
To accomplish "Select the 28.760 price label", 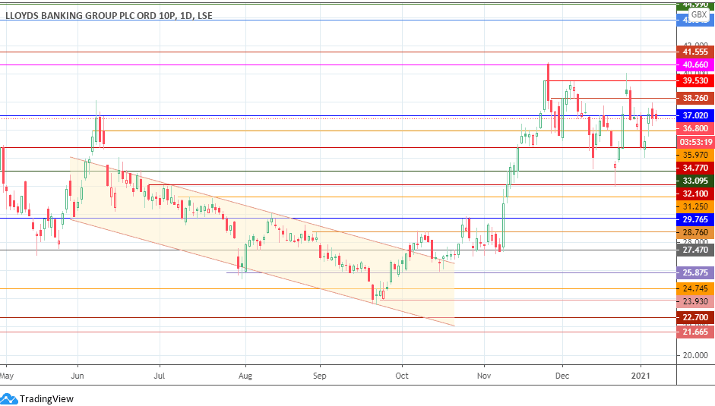I will 695,232.
